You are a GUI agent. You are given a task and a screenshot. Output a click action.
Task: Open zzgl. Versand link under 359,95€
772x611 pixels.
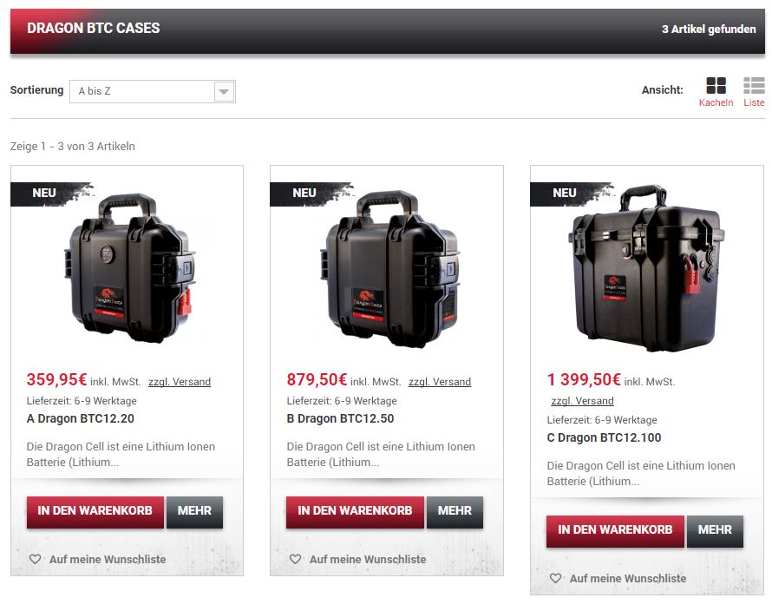(180, 382)
